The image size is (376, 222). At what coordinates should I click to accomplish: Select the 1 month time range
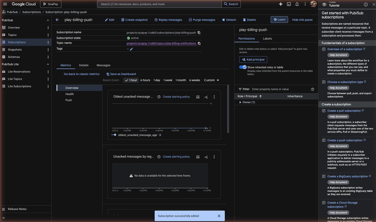point(181,80)
